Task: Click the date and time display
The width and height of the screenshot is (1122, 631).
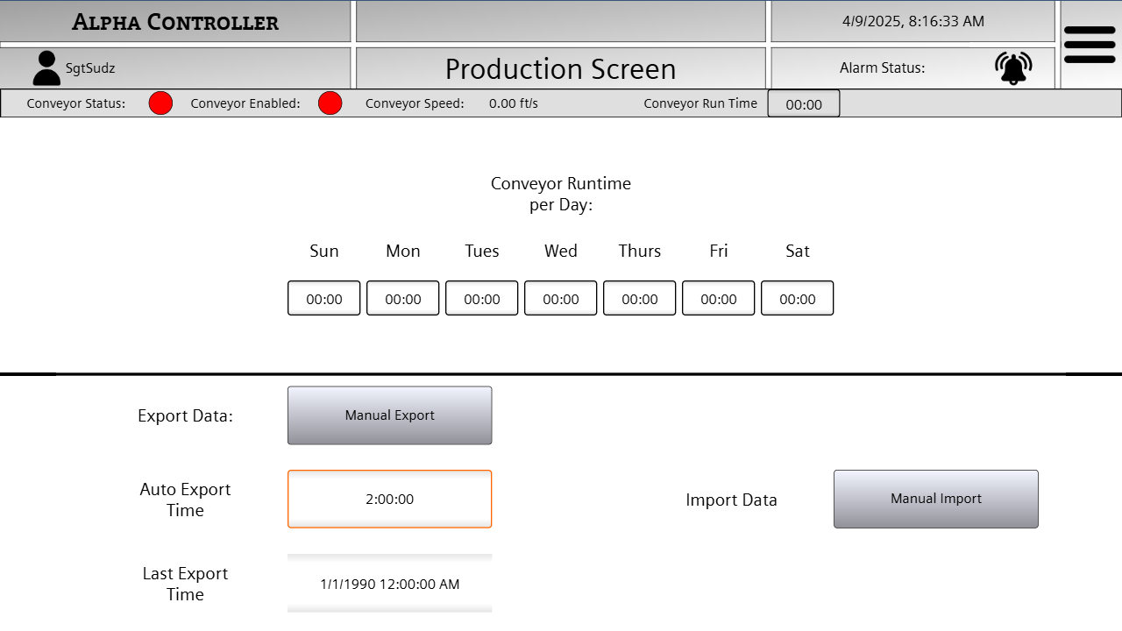Action: click(x=912, y=21)
